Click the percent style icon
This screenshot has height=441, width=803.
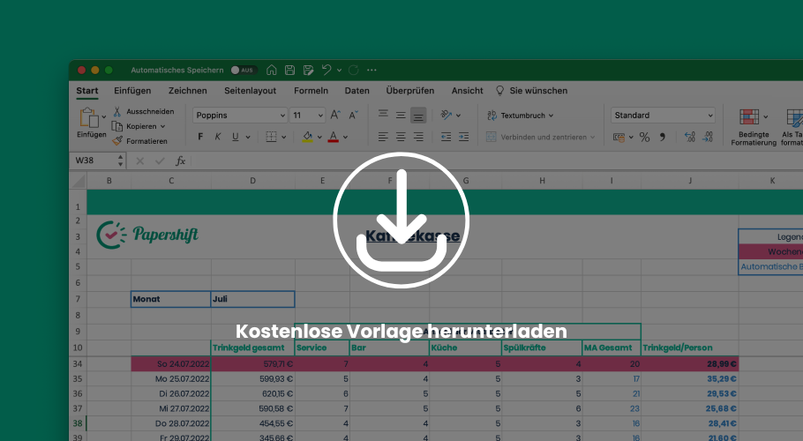point(644,137)
